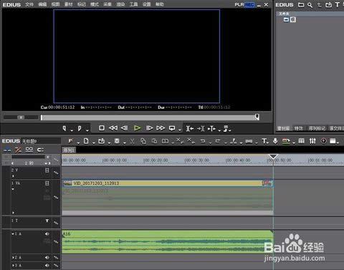Viewport: 344px width, 270px height.
Task: Click the Copy icon in timeline toolbar
Action: pyautogui.click(x=143, y=141)
